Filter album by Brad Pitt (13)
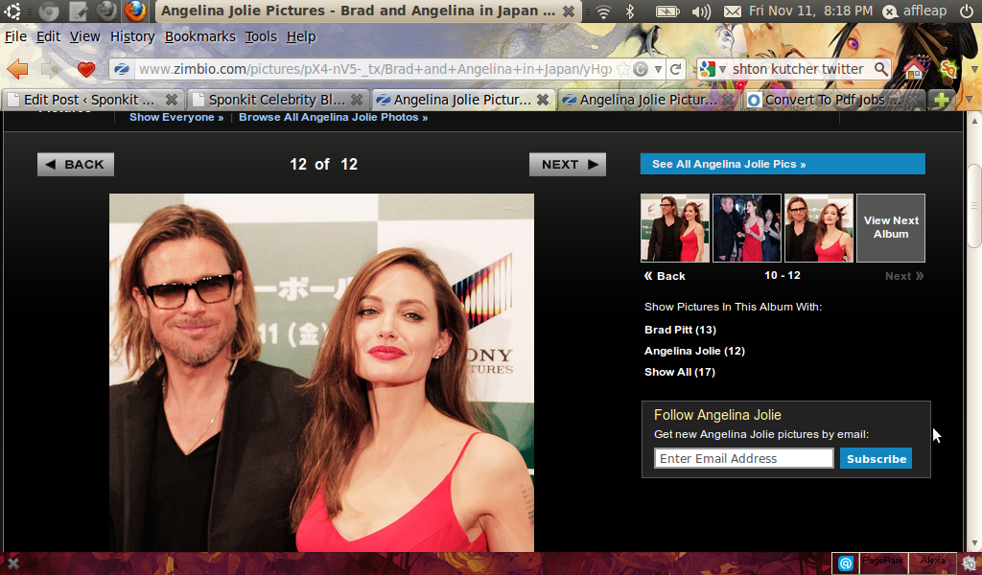 (680, 330)
